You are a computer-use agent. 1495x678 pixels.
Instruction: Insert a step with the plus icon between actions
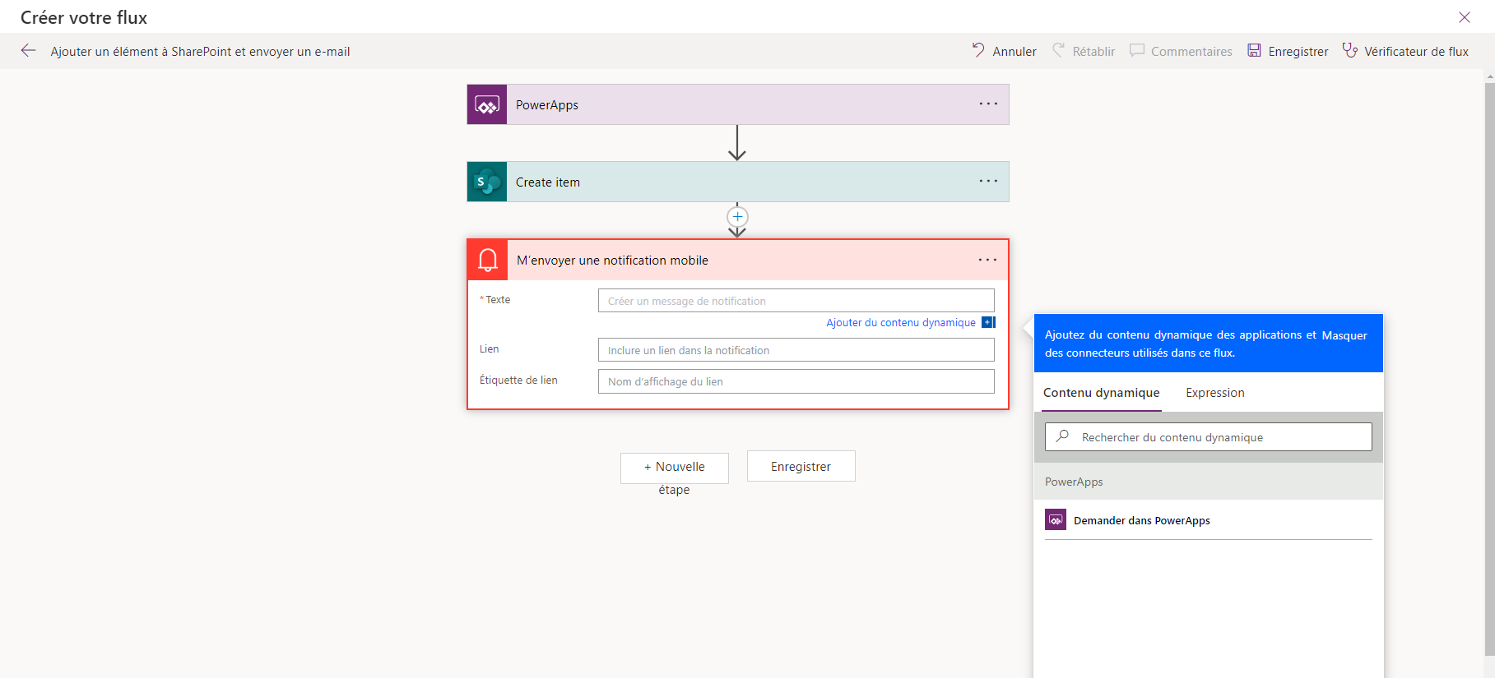click(x=737, y=217)
